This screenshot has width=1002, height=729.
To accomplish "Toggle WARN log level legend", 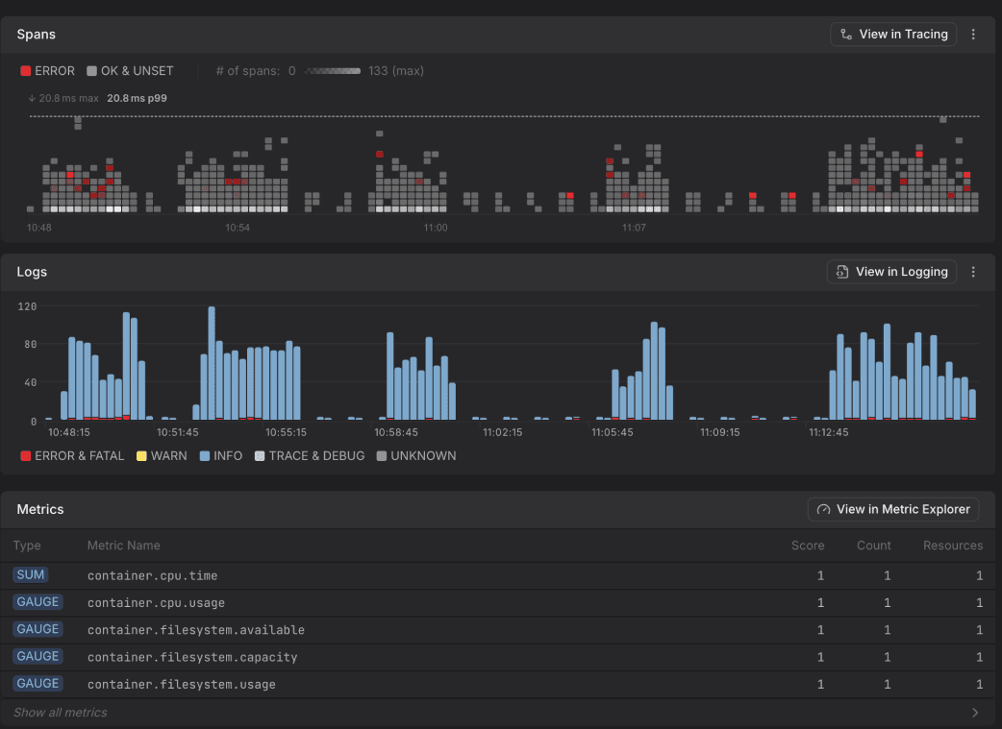I will coord(162,456).
